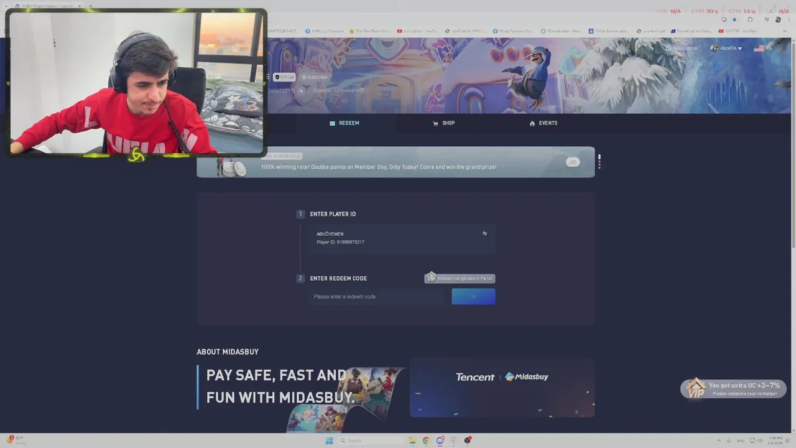
Task: Open the browser profile avatar
Action: (778, 19)
